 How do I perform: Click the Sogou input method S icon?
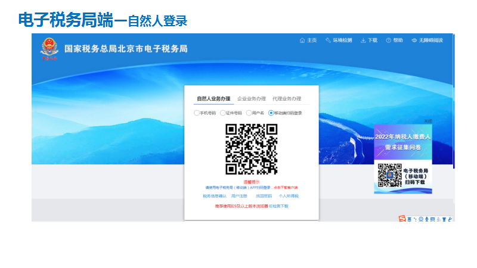click(402, 219)
